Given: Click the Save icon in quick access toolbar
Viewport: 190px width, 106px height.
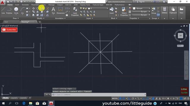Looking at the screenshot, I should pyautogui.click(x=15, y=2).
